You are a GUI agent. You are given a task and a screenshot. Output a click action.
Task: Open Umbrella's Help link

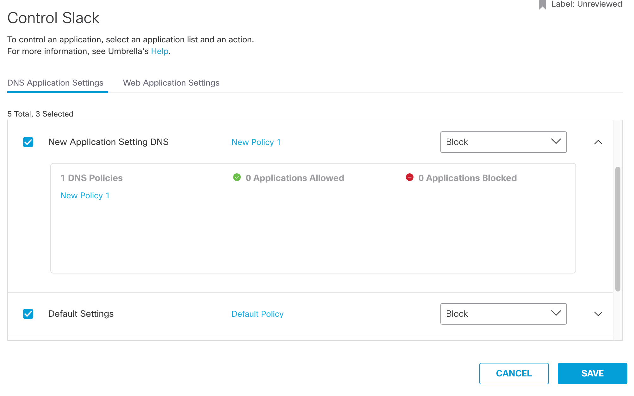(x=159, y=51)
